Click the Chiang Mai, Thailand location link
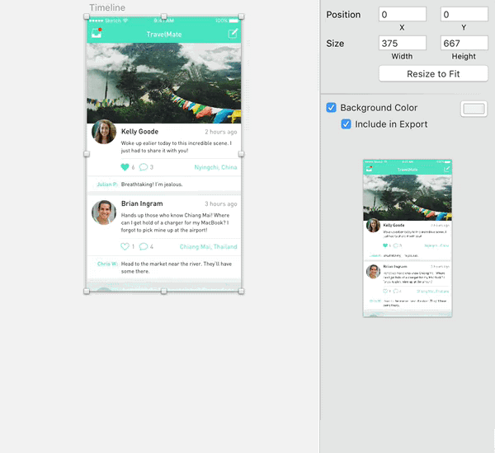 point(209,246)
